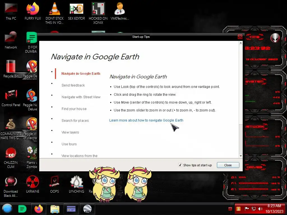Select the Navigate in Google Earth tip
287x215 pixels.
(81, 74)
